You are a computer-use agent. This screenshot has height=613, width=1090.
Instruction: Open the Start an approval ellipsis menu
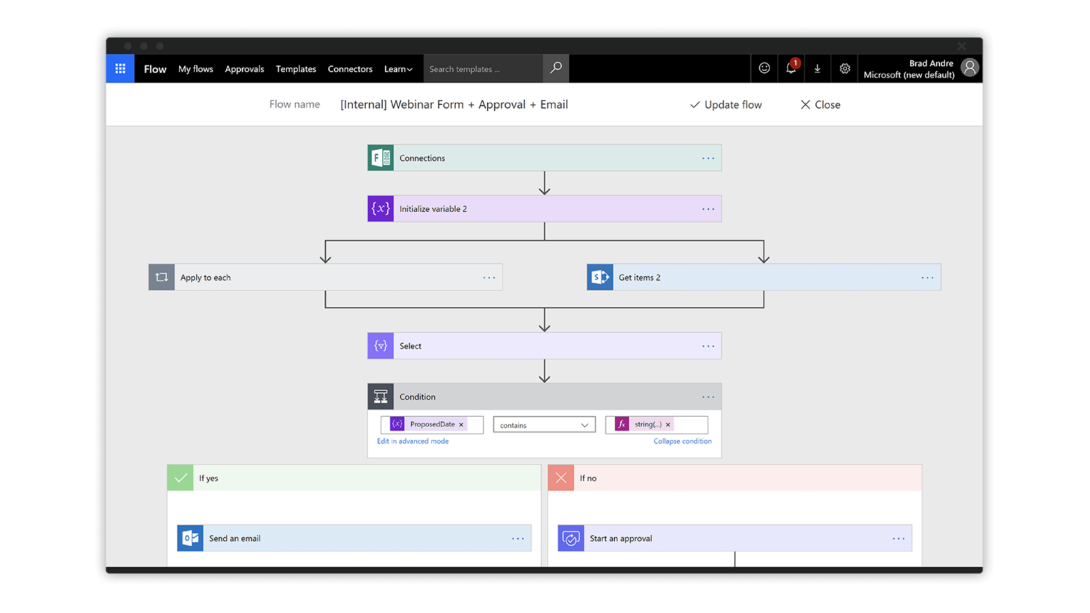point(899,538)
